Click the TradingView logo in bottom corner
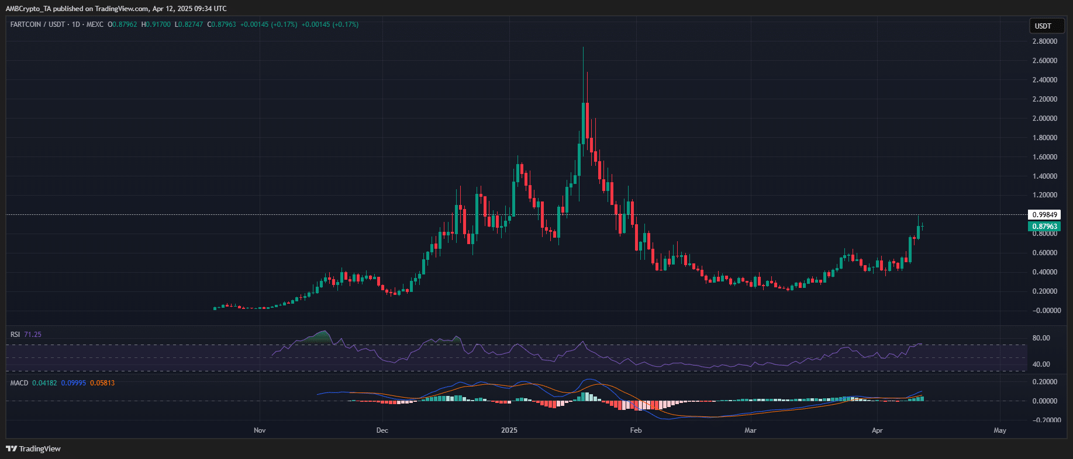The image size is (1073, 459). [x=33, y=448]
